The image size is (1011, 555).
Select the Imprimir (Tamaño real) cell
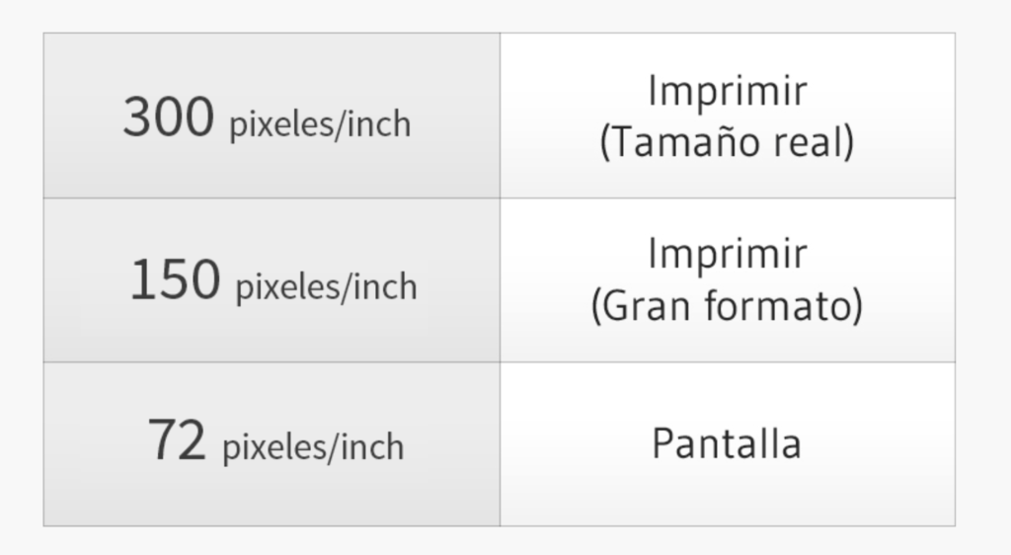[727, 116]
